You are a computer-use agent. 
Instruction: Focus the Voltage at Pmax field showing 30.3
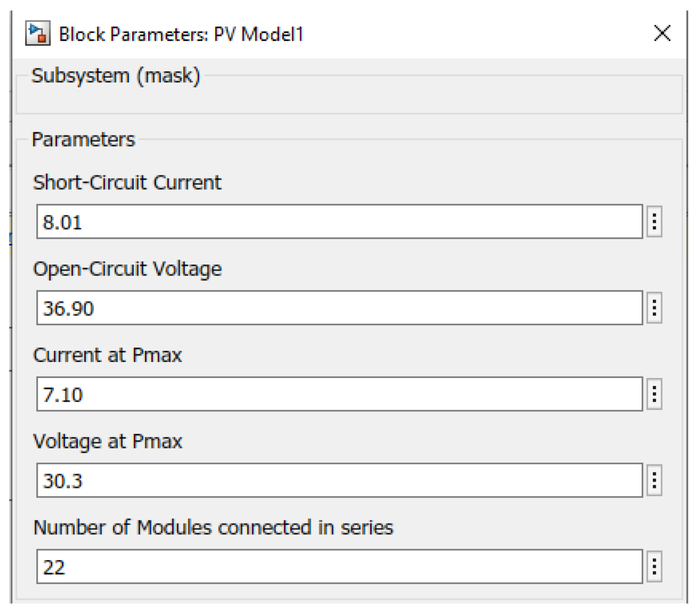click(340, 480)
